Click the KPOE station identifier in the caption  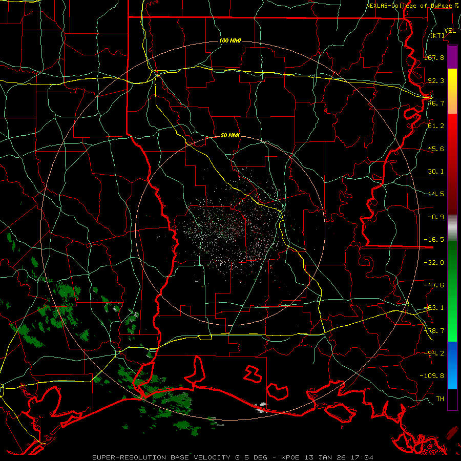click(290, 457)
